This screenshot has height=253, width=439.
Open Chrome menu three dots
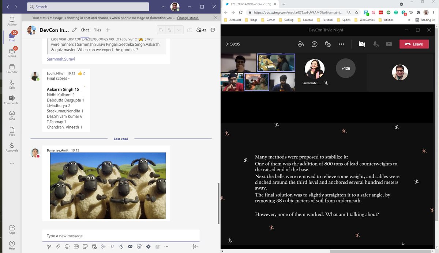pyautogui.click(x=434, y=12)
